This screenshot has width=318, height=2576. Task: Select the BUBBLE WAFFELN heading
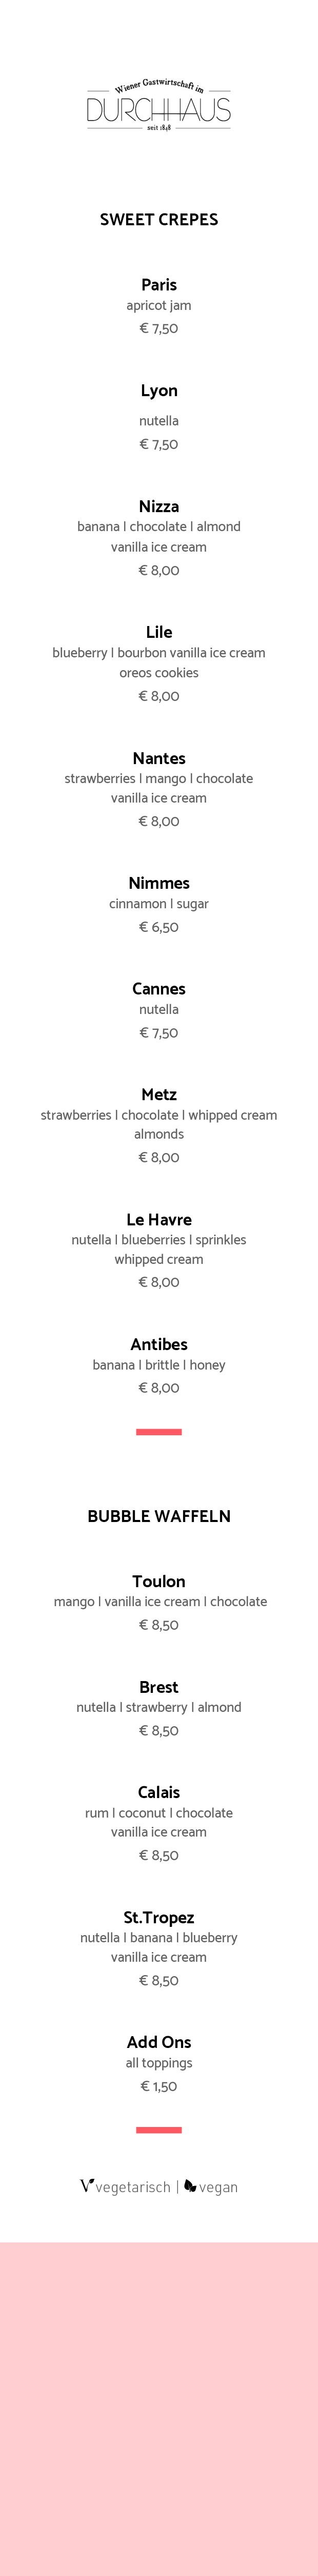click(x=159, y=1515)
